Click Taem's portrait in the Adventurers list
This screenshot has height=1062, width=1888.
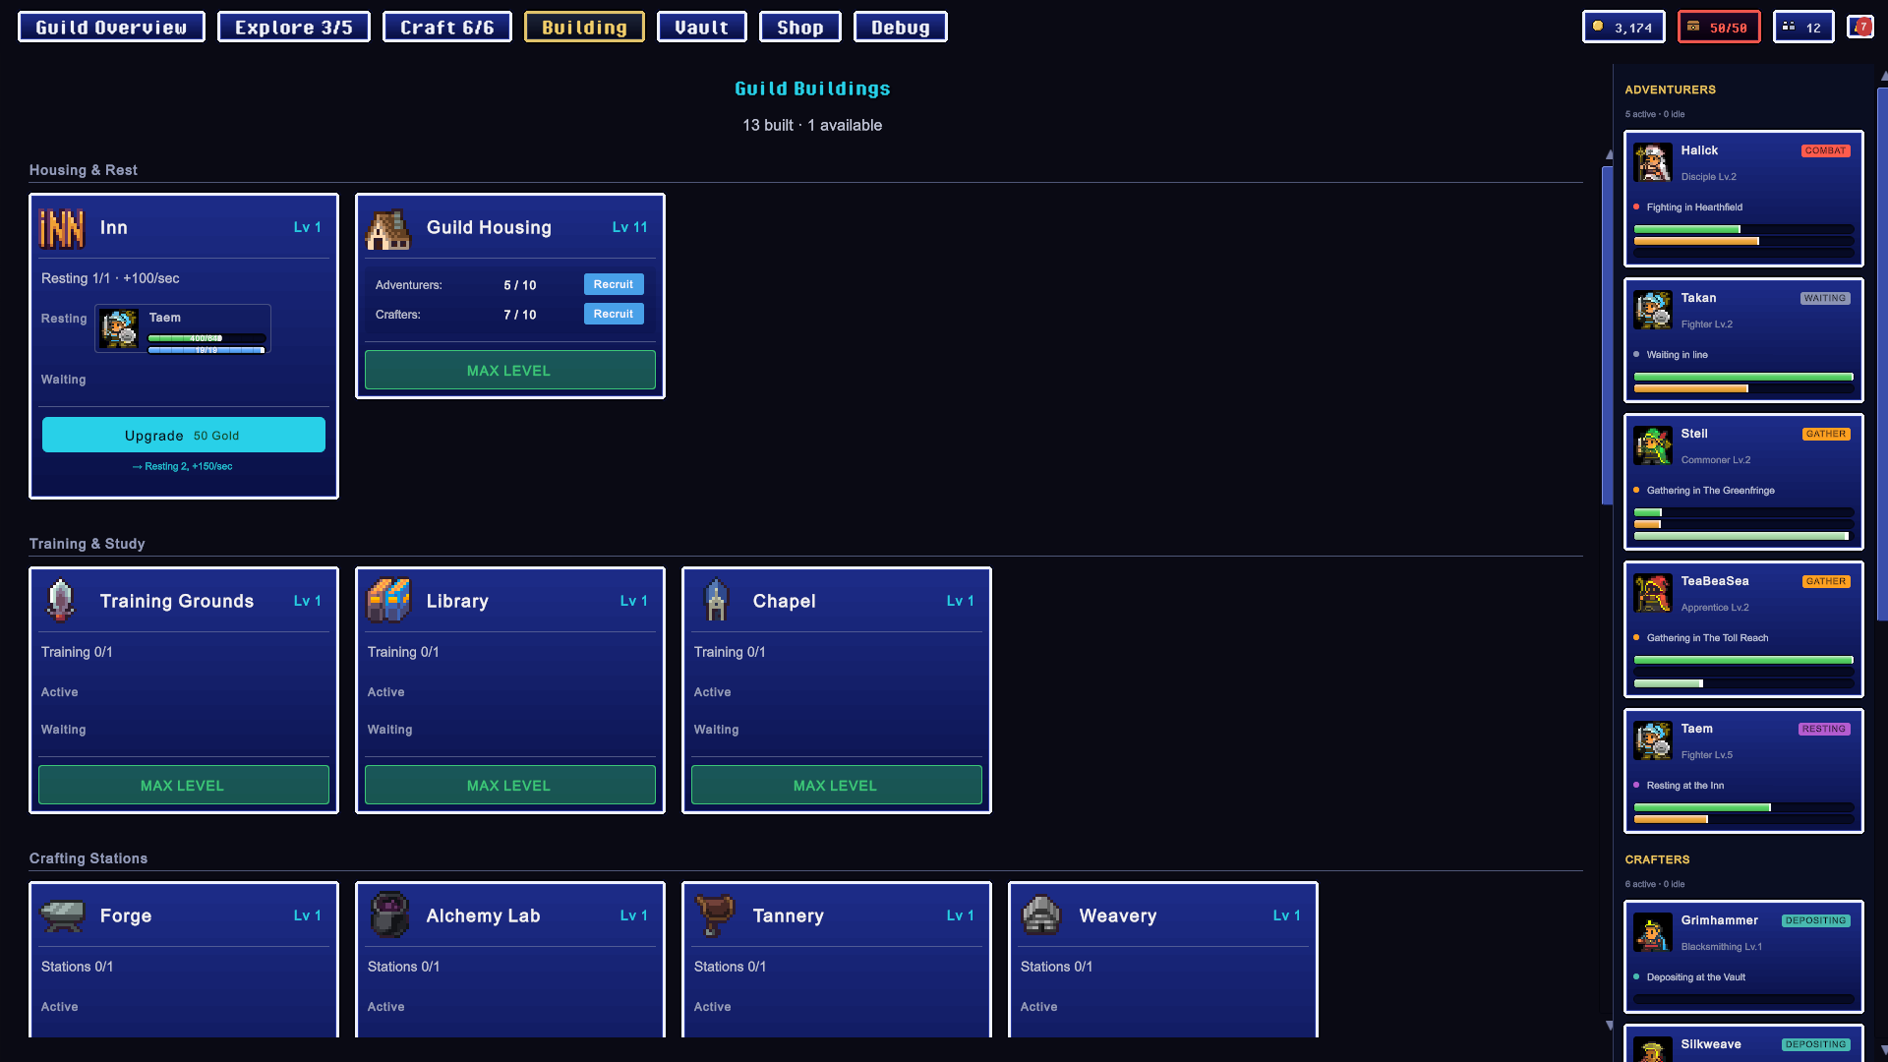click(1653, 740)
